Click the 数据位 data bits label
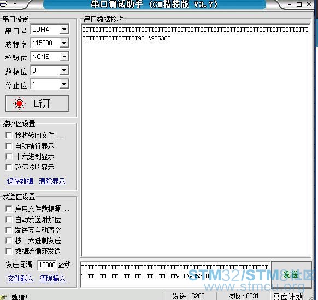This screenshot has height=300, width=318. pos(16,72)
